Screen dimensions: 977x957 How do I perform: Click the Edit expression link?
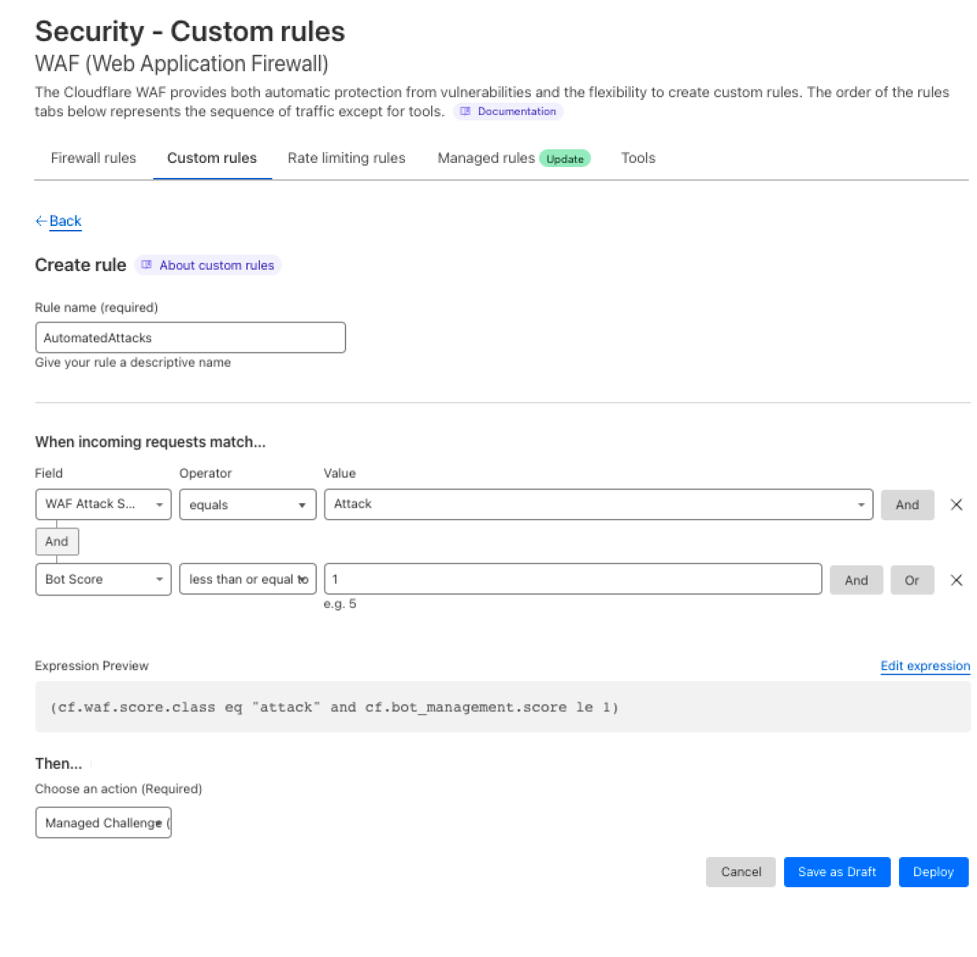[x=925, y=666]
